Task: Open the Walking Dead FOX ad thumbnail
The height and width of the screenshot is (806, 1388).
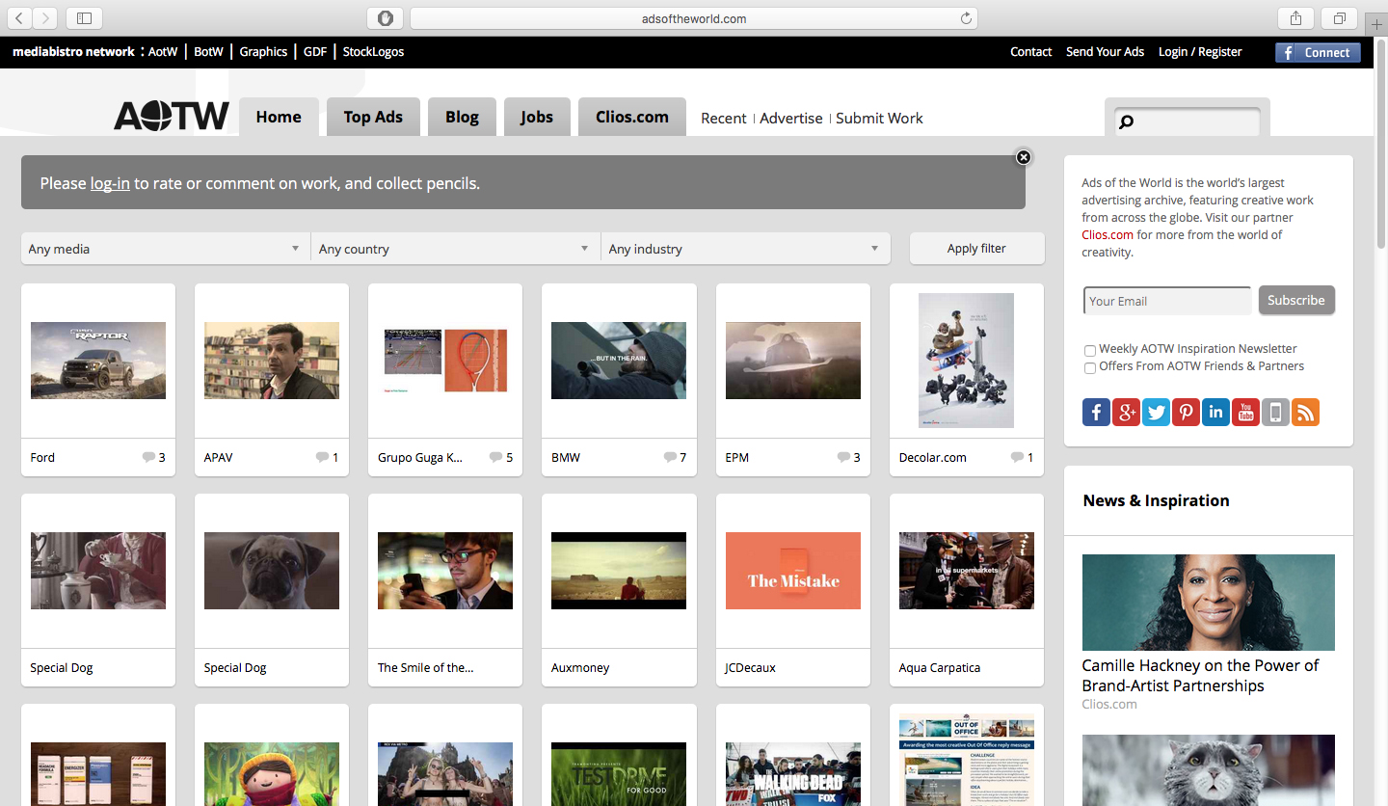Action: (793, 774)
